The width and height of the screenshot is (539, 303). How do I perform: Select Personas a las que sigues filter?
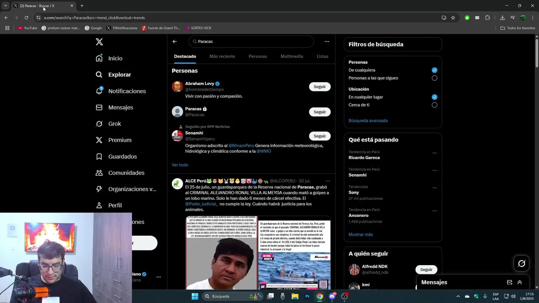[x=435, y=78]
